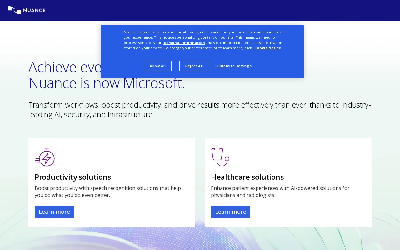Click the 'Transform workflows, boost productivity' paragraph
Screen dimensions: 400x250
coord(200,109)
